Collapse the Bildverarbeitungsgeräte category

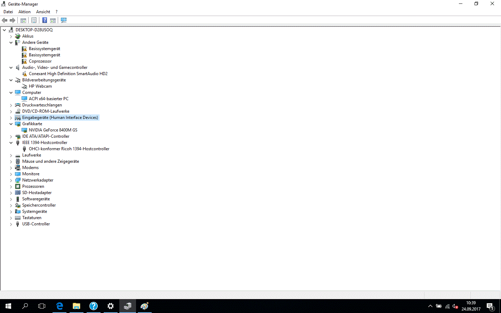click(11, 80)
